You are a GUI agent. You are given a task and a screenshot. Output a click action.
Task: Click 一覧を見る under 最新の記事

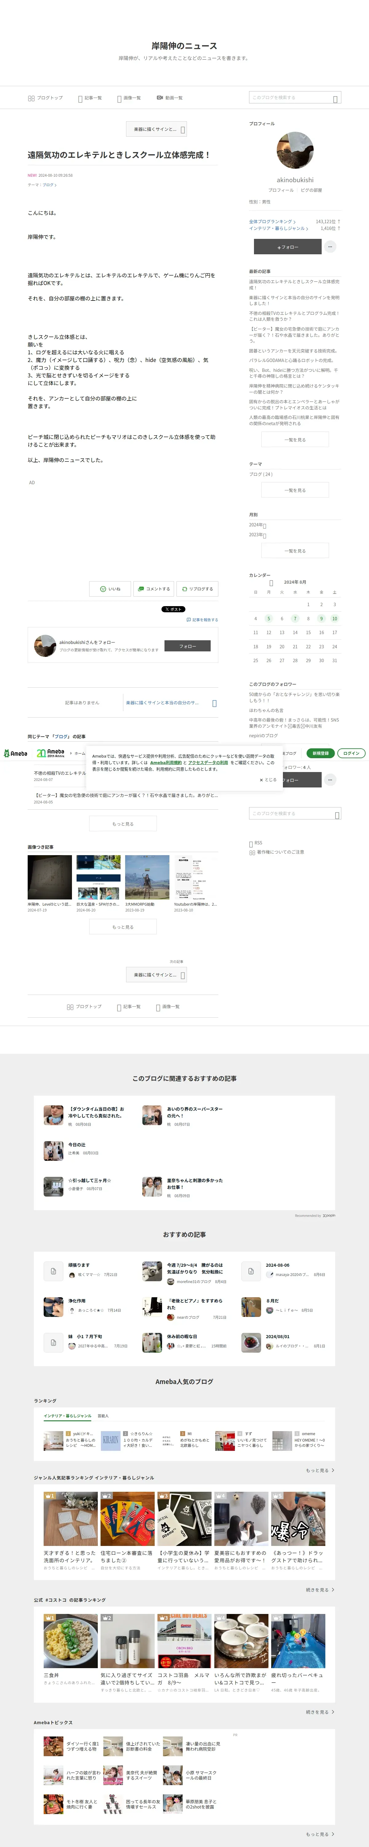(295, 440)
